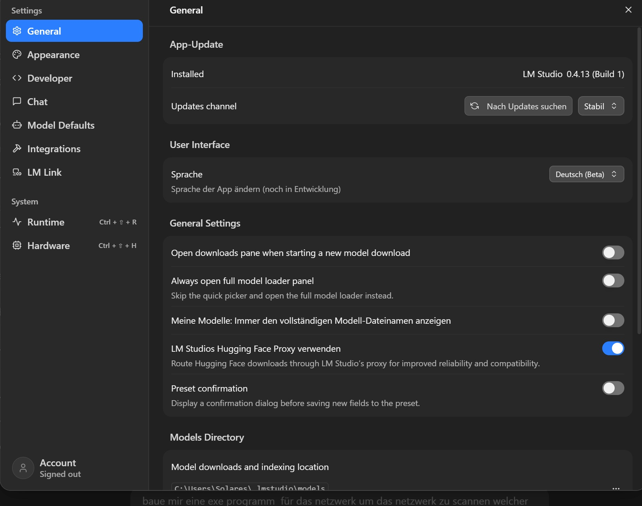The image size is (642, 506).
Task: Close the settings dialog
Action: click(x=629, y=10)
